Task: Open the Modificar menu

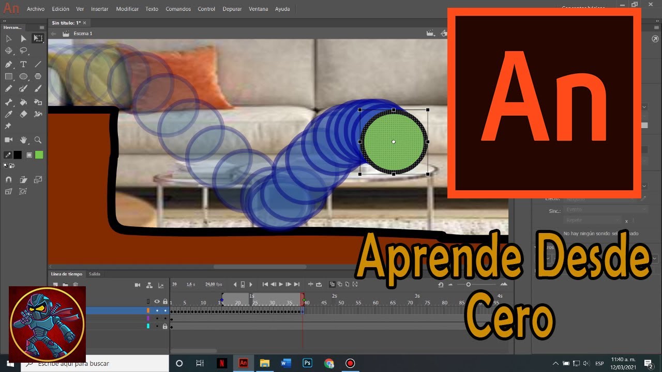Action: coord(127,9)
